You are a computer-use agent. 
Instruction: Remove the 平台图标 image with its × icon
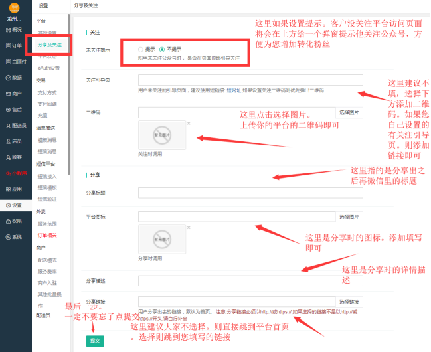[189, 227]
